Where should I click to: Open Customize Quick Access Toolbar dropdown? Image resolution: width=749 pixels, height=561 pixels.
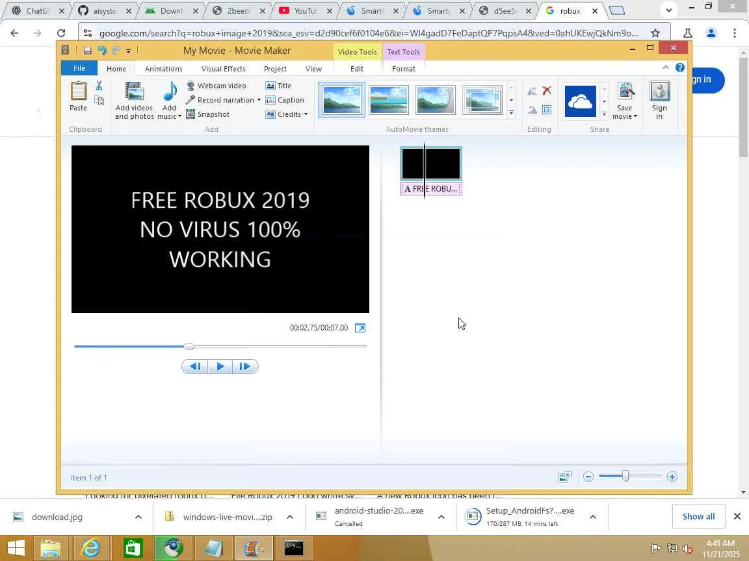[x=128, y=51]
